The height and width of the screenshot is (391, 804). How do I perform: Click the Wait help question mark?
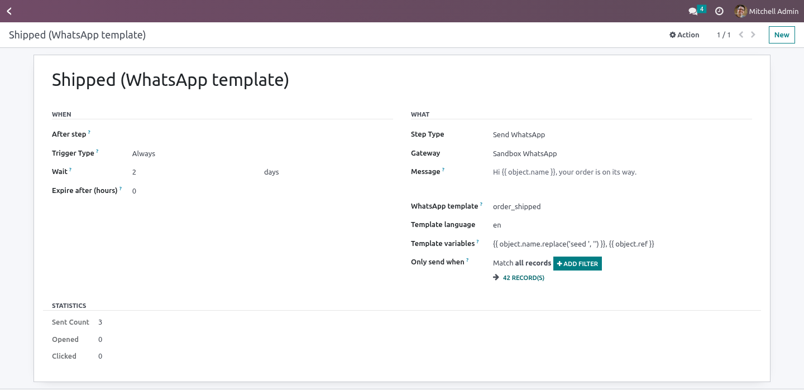(70, 170)
